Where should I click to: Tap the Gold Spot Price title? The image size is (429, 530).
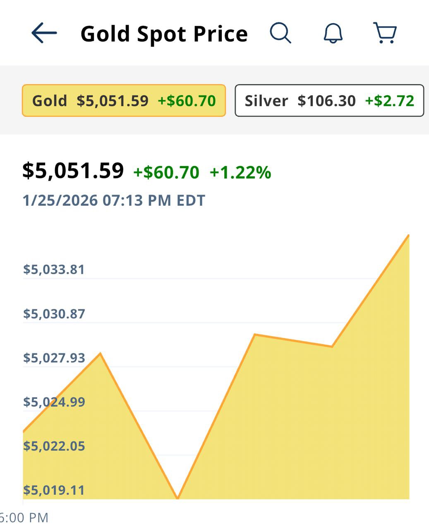tap(164, 34)
